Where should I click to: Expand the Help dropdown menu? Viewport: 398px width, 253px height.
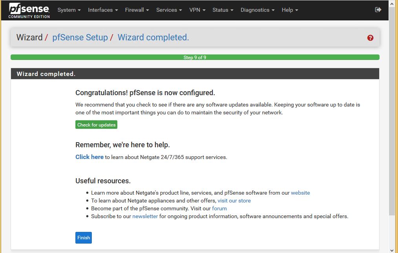(290, 10)
